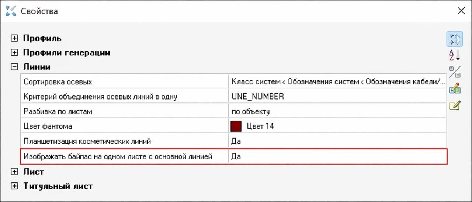Expand the Титульный лист section

(14, 186)
